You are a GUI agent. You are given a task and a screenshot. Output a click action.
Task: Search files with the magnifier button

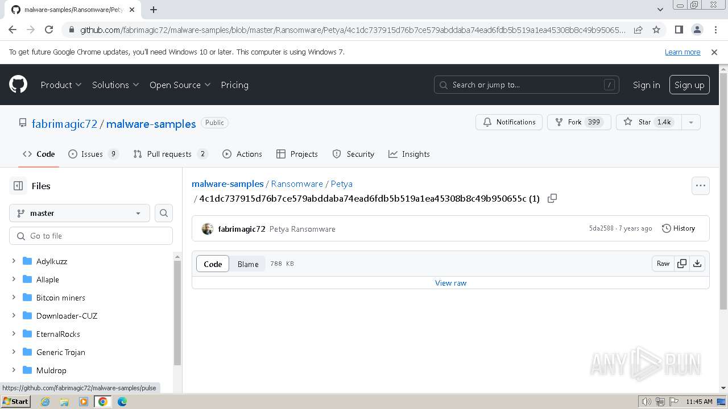coord(164,213)
